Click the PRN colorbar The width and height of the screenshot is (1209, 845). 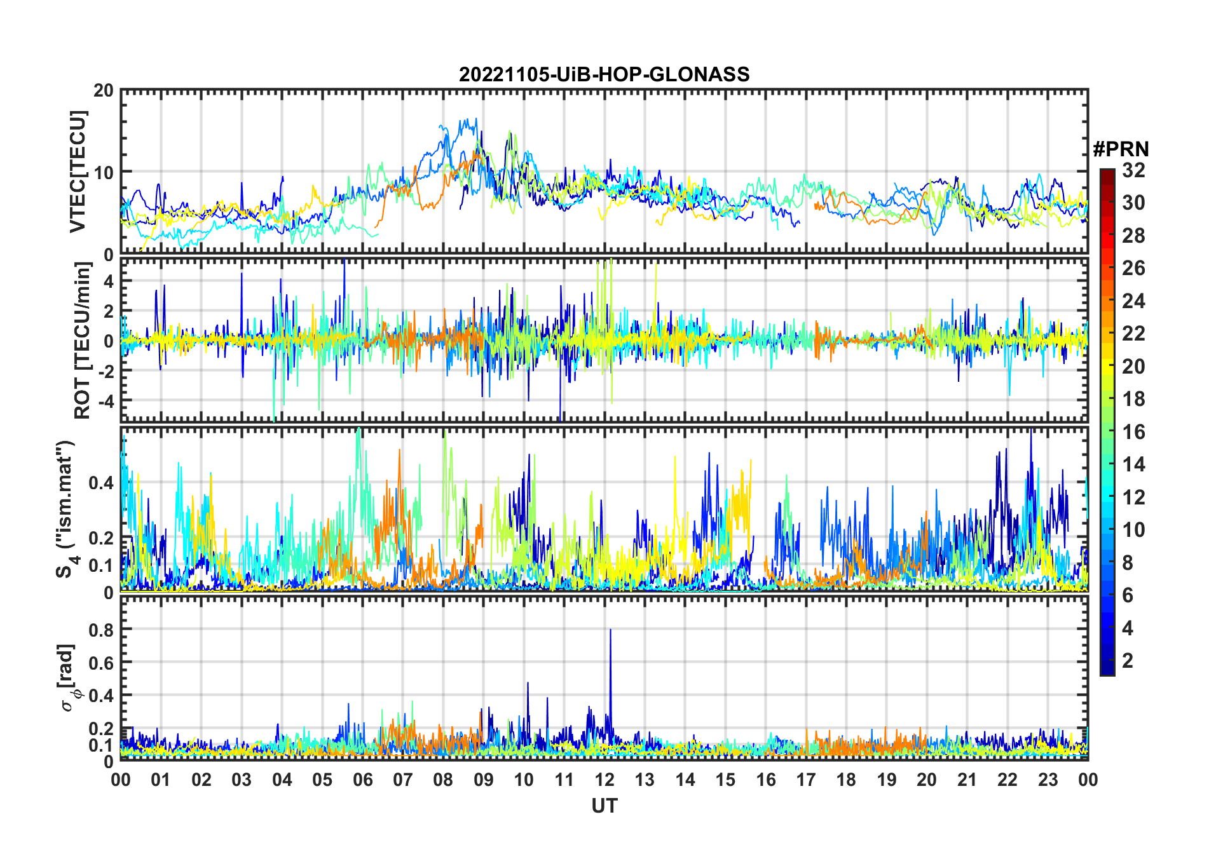pos(1107,422)
